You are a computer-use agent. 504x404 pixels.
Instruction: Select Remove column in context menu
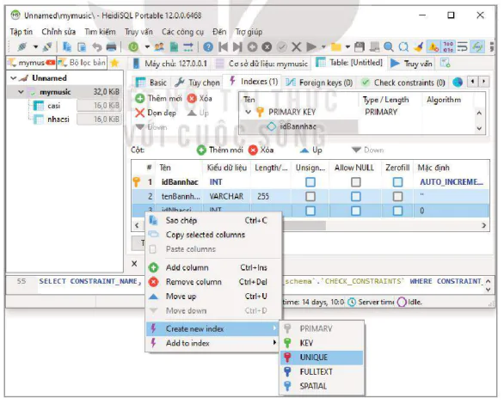[x=213, y=282]
